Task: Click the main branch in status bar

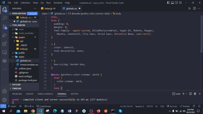Action: point(12,106)
